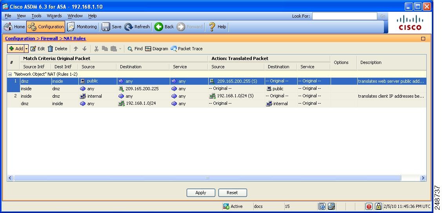Cut the rule with scissors icon
Screen dimensions: 442x213
click(x=96, y=49)
